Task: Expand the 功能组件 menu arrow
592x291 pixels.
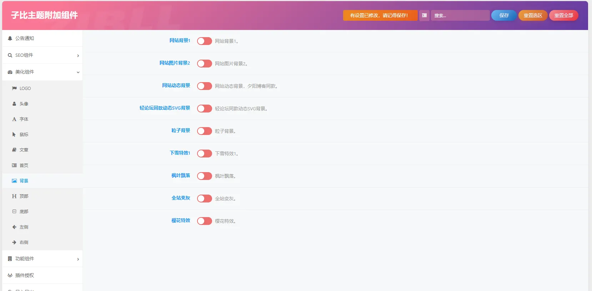Action: (78, 259)
